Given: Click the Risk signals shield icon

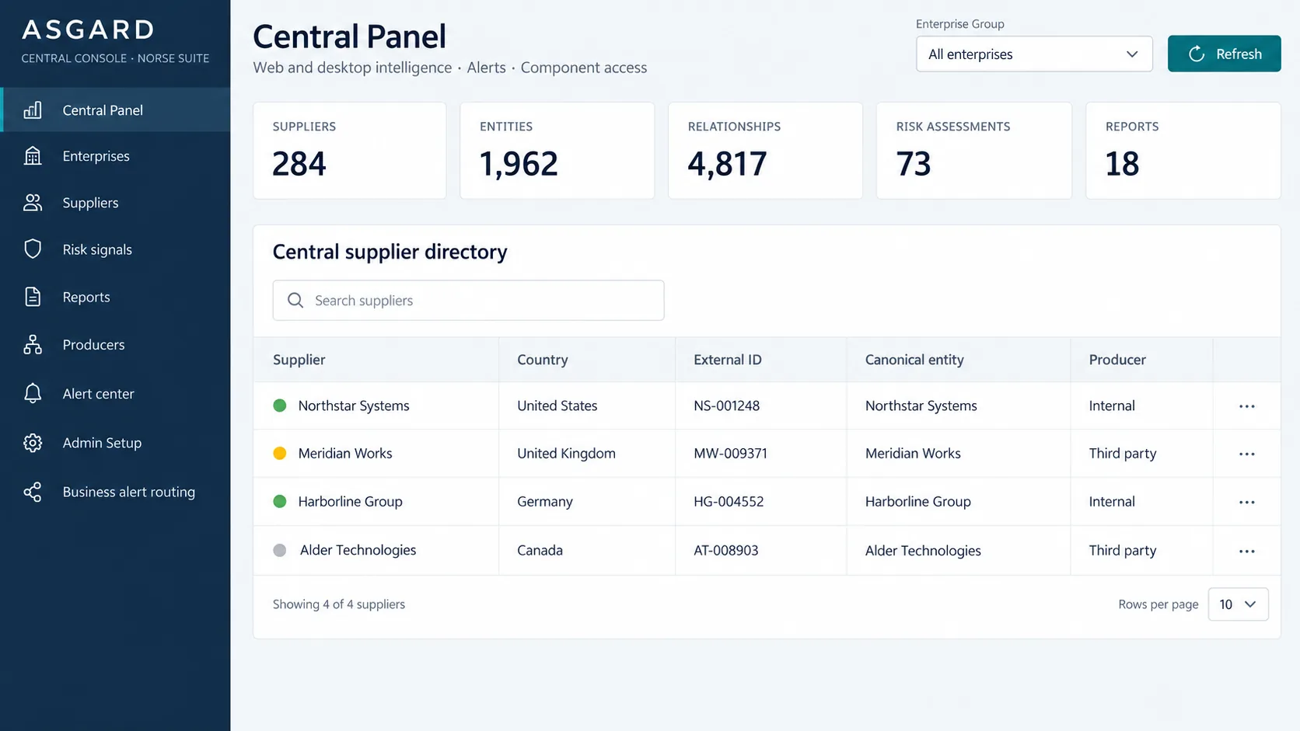Looking at the screenshot, I should pos(33,249).
